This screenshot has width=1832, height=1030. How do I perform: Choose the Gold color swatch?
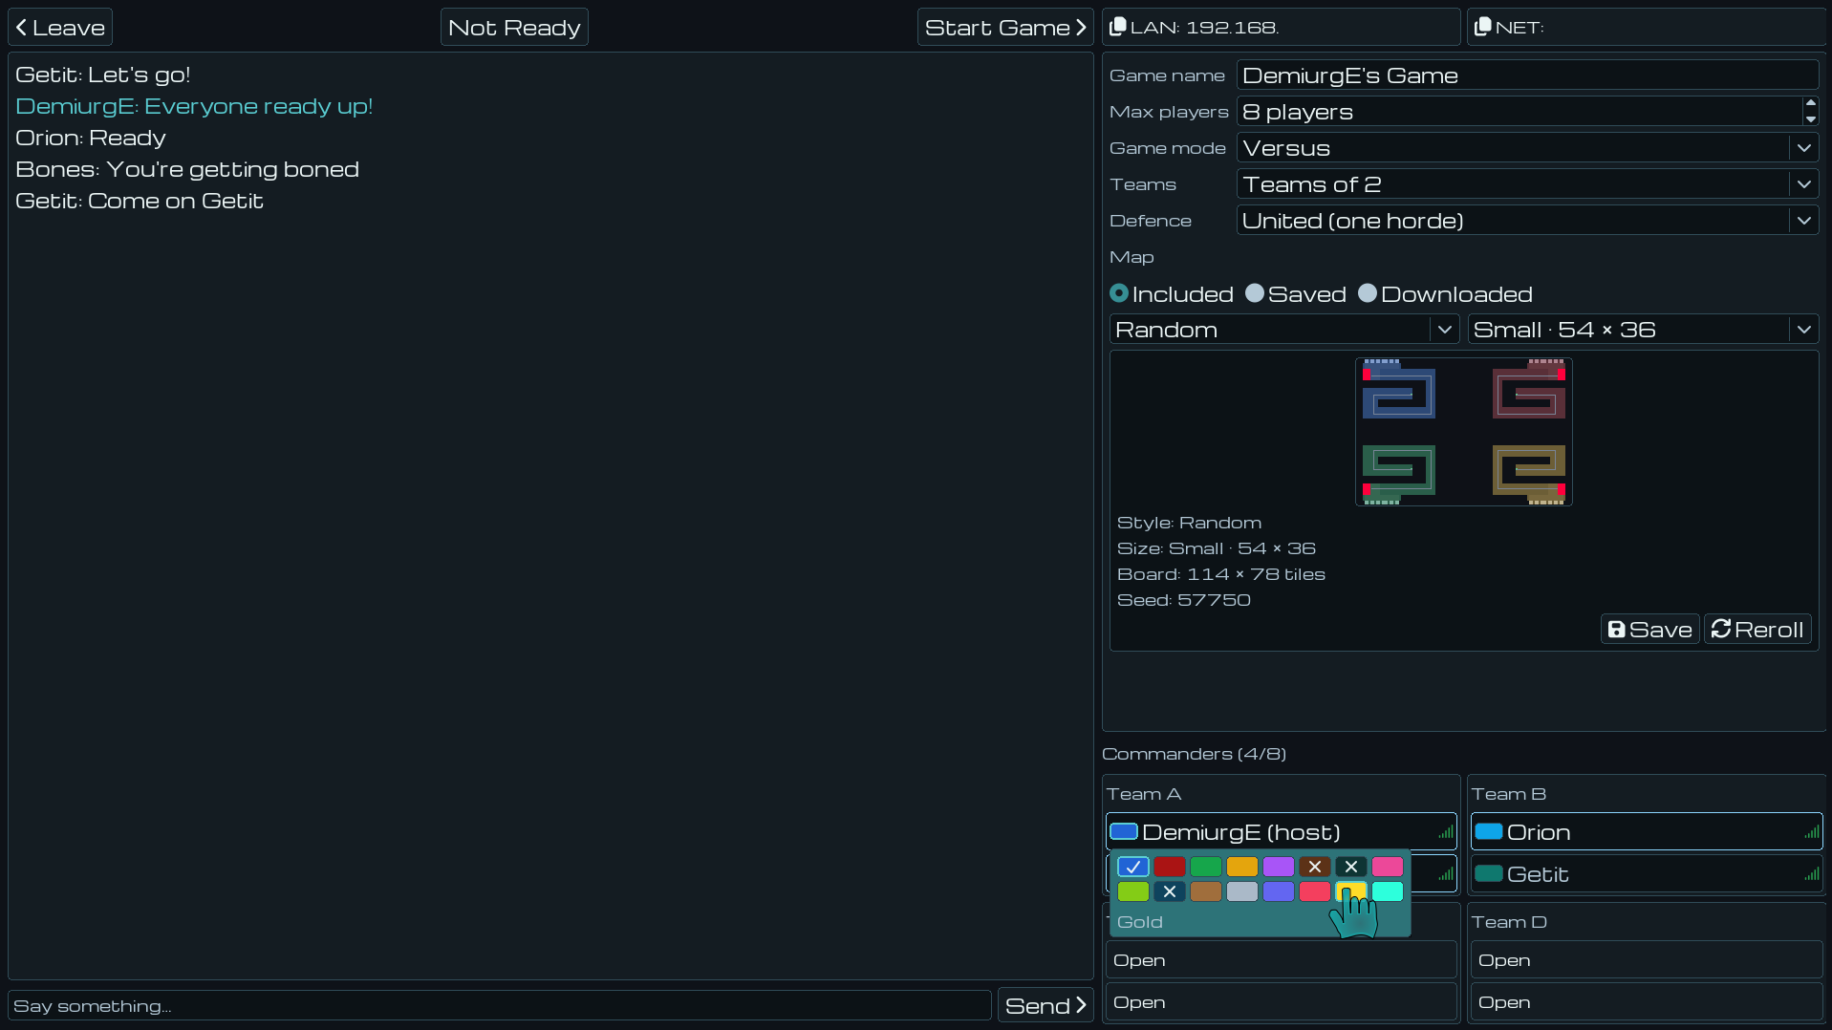[1351, 891]
